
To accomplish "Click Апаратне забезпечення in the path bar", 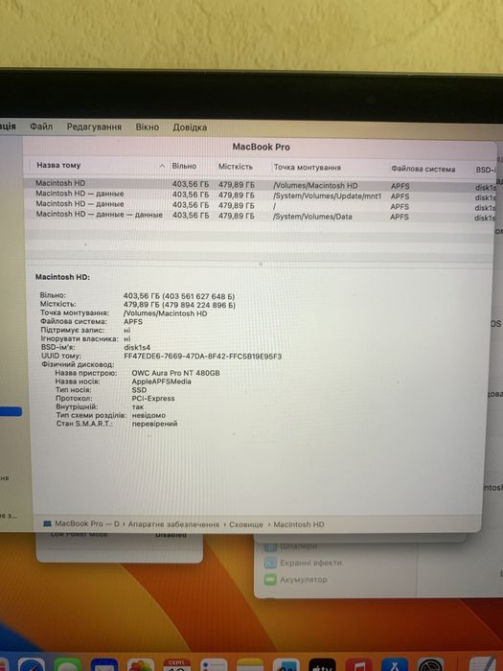I will (x=173, y=524).
